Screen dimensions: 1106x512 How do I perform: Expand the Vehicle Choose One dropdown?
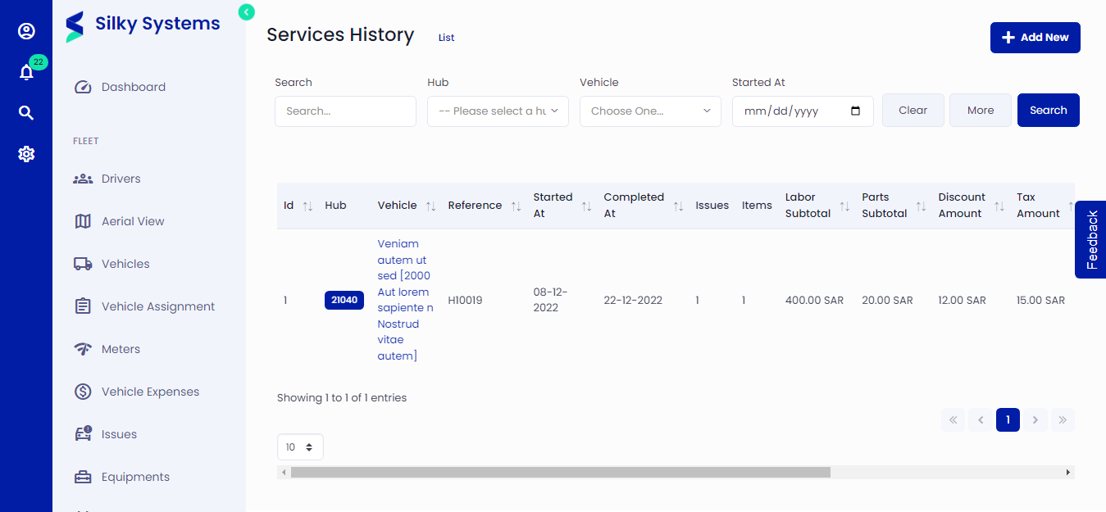click(x=649, y=111)
